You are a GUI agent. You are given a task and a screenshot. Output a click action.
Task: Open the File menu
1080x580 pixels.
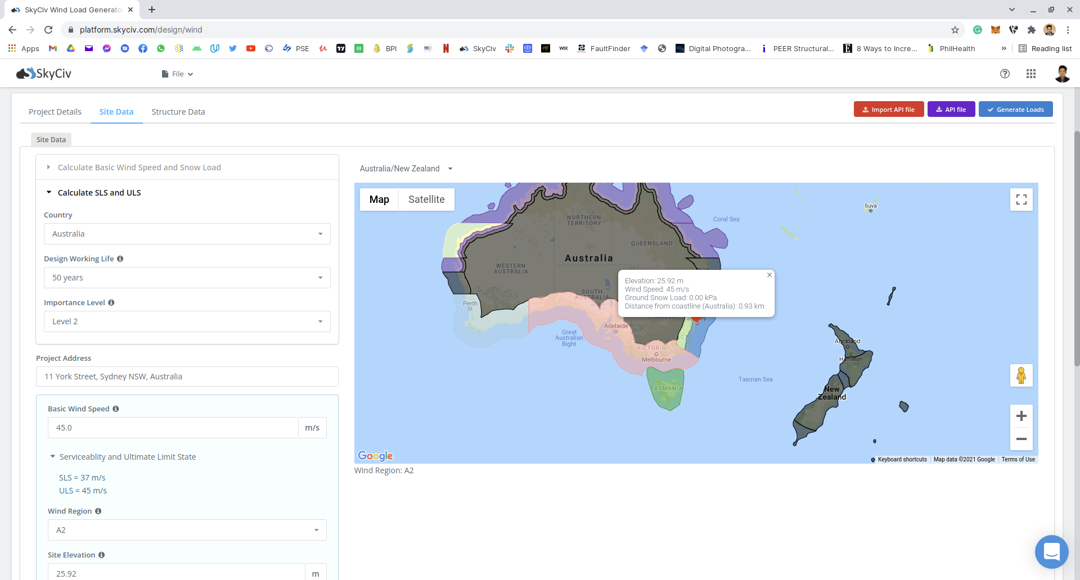[x=178, y=74]
